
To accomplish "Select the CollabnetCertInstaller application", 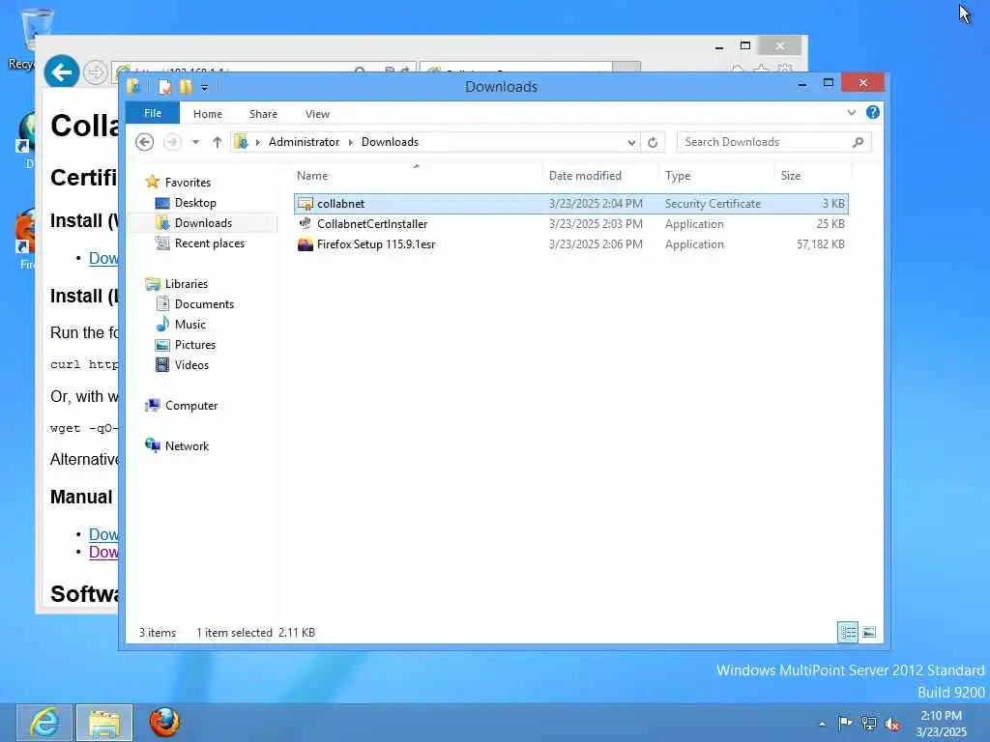I will (x=570, y=224).
